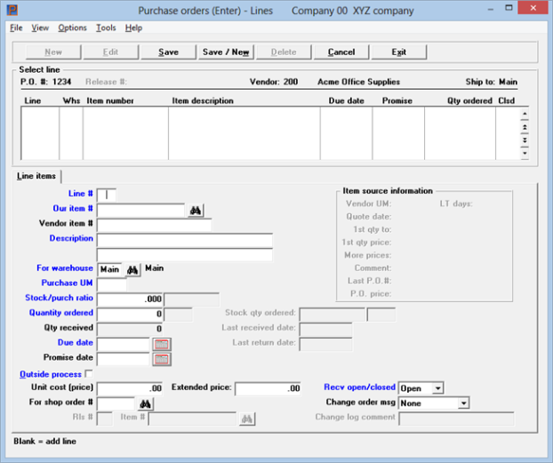The height and width of the screenshot is (463, 553).
Task: Open the File menu
Action: tap(16, 28)
